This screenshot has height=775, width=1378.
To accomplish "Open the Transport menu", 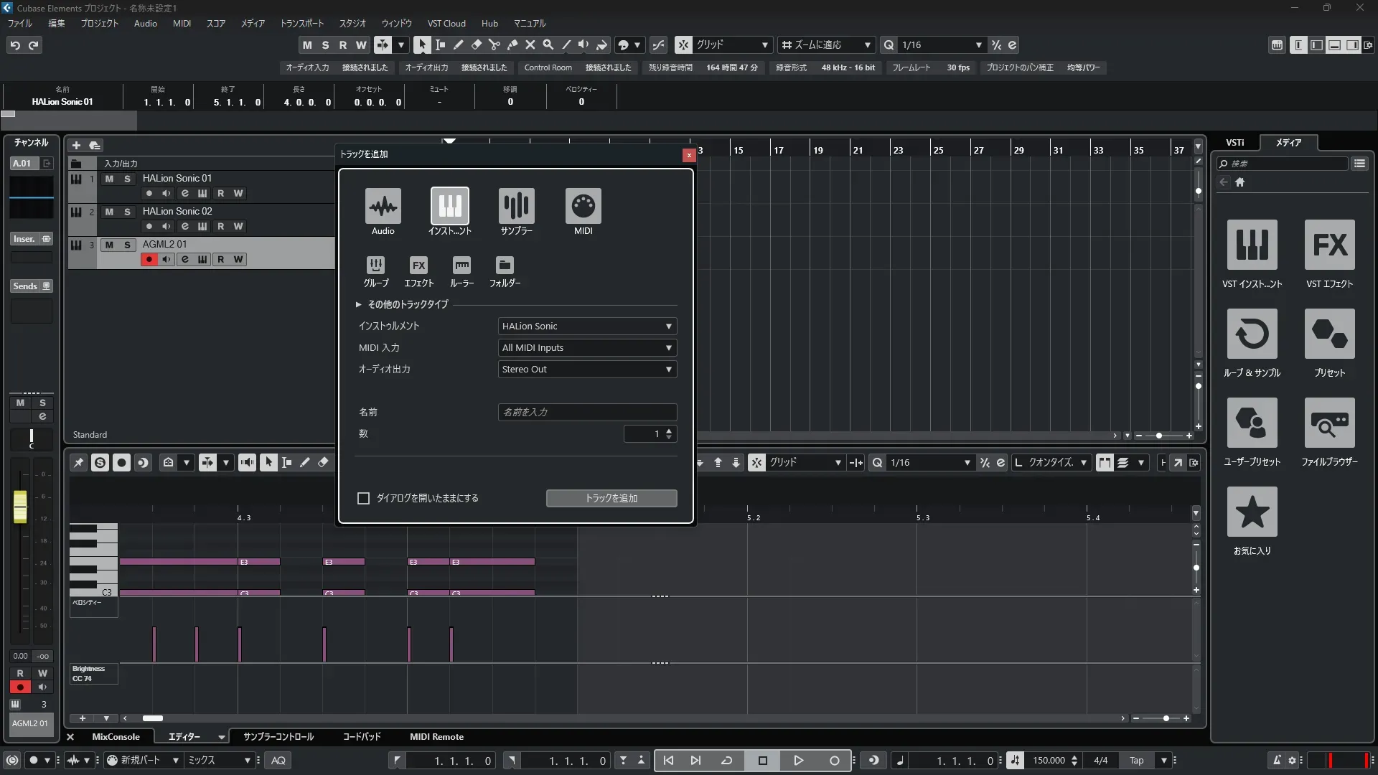I will coord(301,24).
